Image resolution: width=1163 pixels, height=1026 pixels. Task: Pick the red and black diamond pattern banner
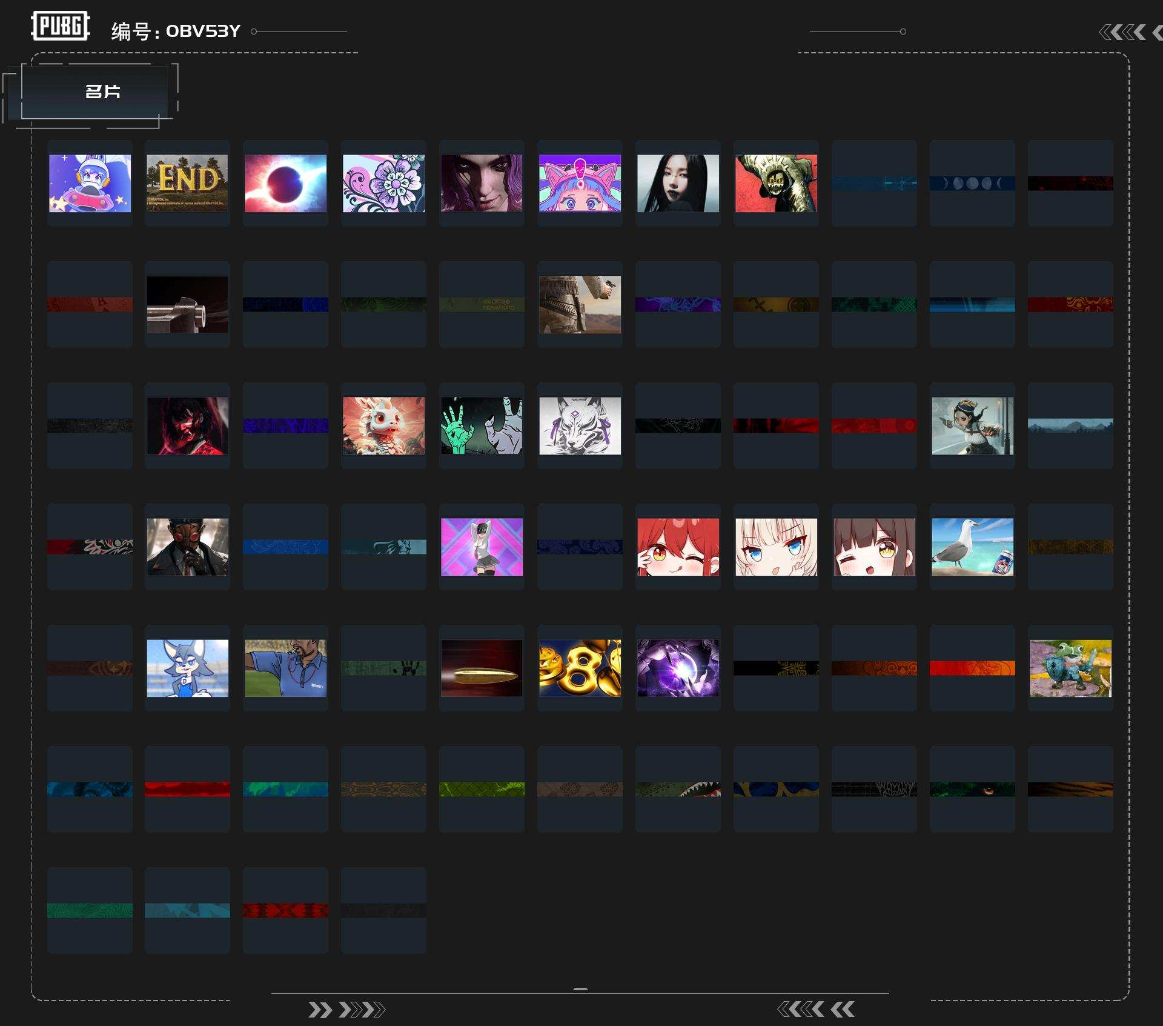click(285, 910)
